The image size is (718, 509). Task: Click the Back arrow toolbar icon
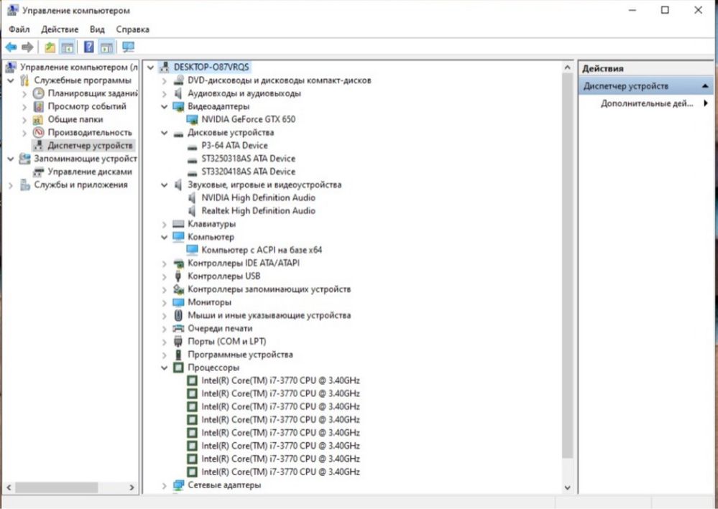point(11,47)
